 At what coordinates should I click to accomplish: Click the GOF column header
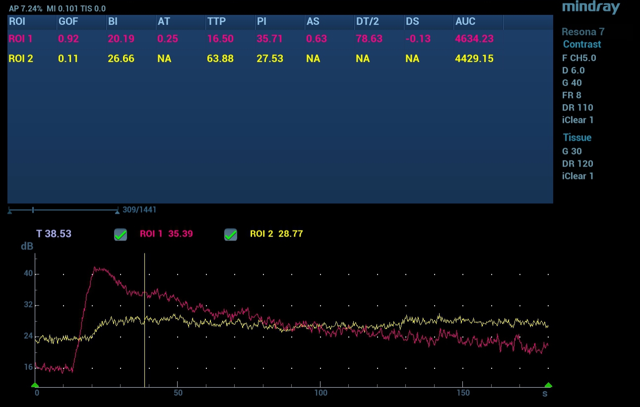click(x=68, y=22)
